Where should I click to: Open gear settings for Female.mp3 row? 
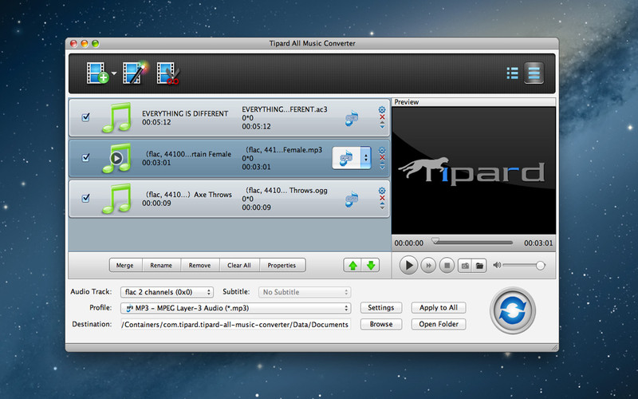(x=382, y=150)
